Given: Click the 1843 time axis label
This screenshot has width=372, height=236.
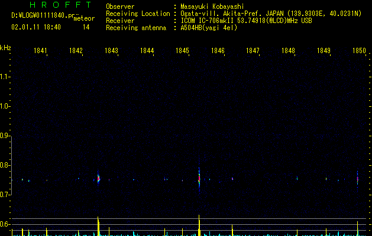Looking at the screenshot, I should [111, 50].
